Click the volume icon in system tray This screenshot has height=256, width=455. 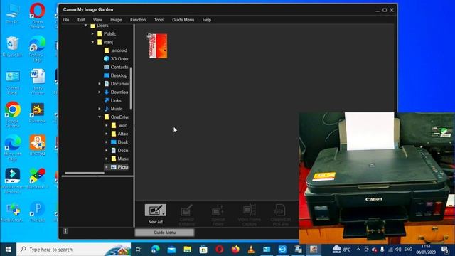pos(398,250)
